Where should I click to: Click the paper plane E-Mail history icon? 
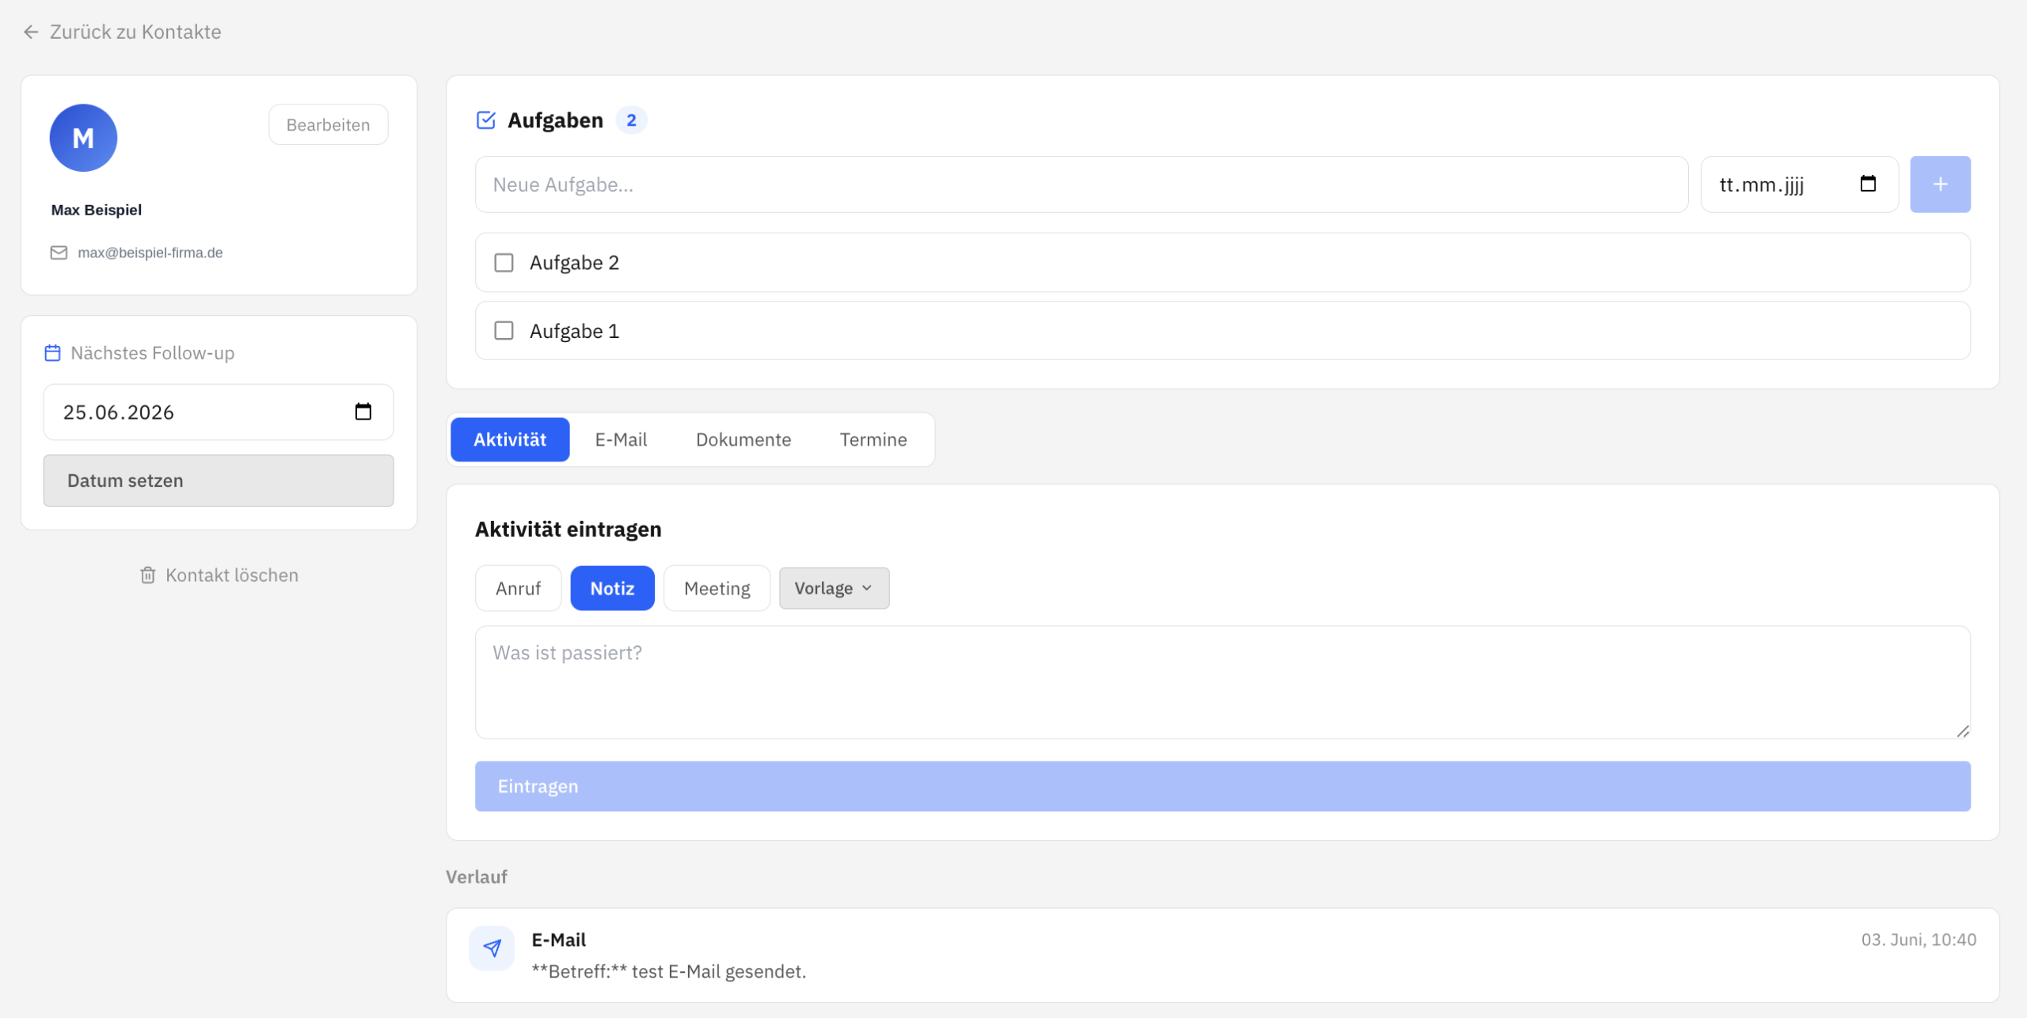(492, 948)
